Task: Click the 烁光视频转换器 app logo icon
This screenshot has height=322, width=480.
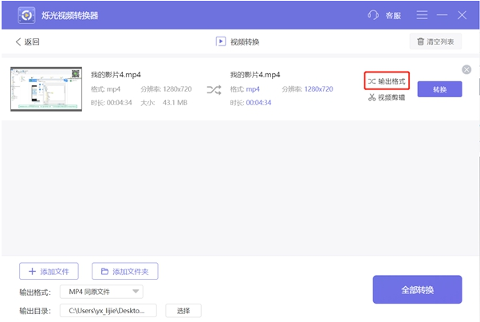Action: pos(26,15)
